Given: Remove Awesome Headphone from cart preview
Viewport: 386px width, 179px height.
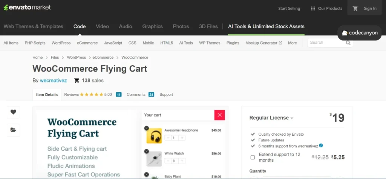Looking at the screenshot, I should pyautogui.click(x=147, y=128).
